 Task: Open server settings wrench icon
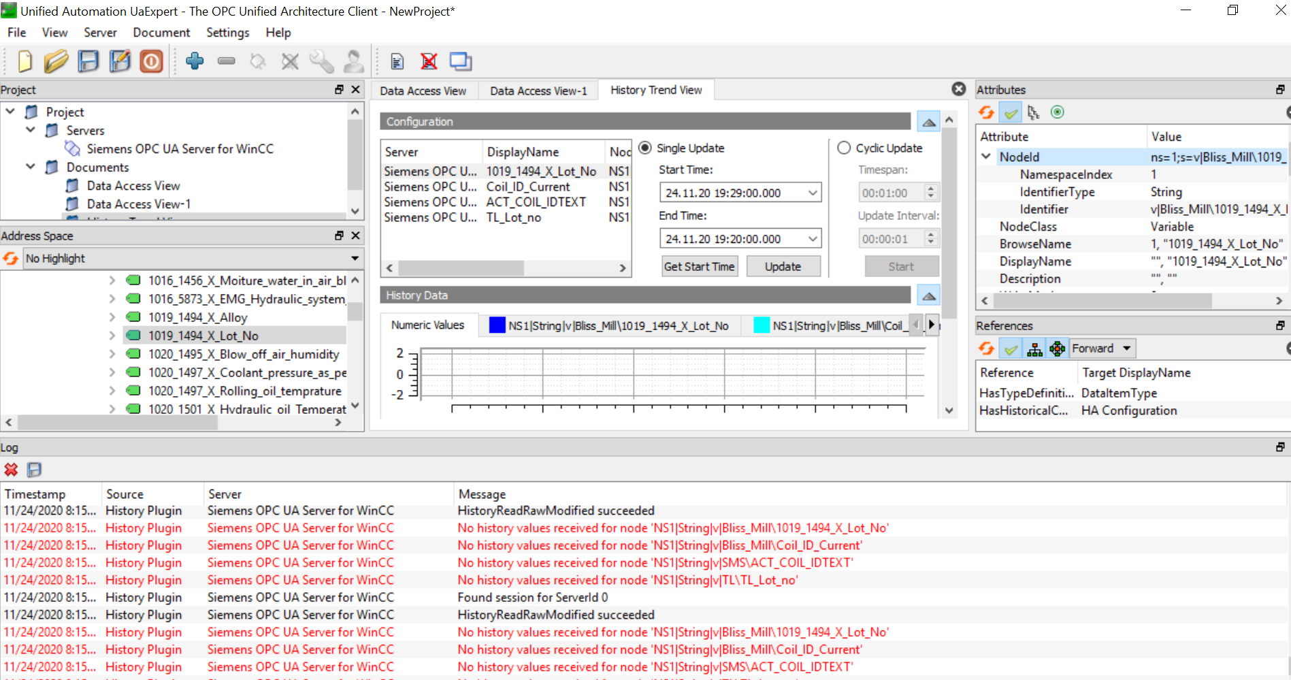(x=321, y=61)
